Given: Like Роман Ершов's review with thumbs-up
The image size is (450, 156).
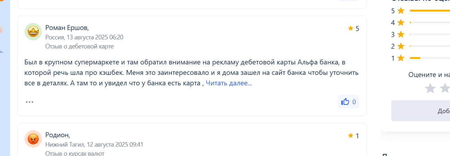Looking at the screenshot, I should tap(348, 102).
